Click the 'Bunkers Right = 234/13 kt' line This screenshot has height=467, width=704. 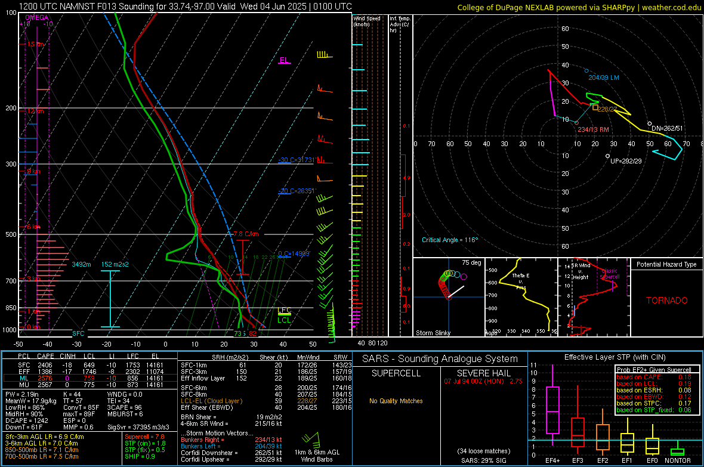pos(231,440)
